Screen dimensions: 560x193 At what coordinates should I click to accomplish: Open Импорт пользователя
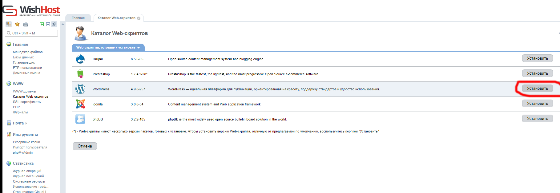(30, 147)
